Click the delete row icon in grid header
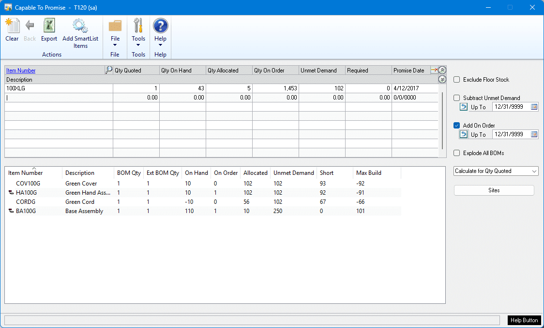Image resolution: width=544 pixels, height=328 pixels. 434,70
